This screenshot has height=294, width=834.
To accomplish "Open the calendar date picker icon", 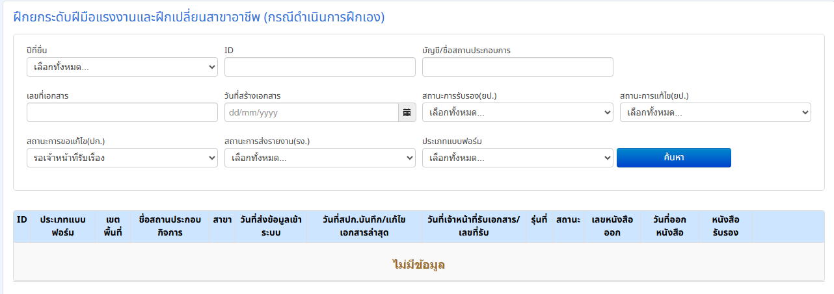I will [407, 112].
